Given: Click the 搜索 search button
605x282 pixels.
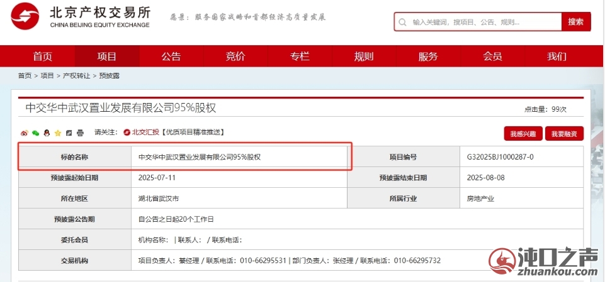Looking at the screenshot, I should coord(575,22).
